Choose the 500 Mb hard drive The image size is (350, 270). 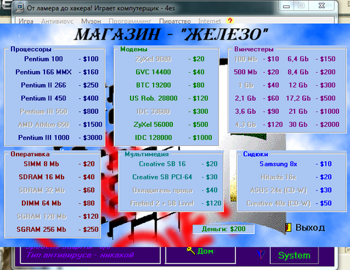tap(245, 72)
